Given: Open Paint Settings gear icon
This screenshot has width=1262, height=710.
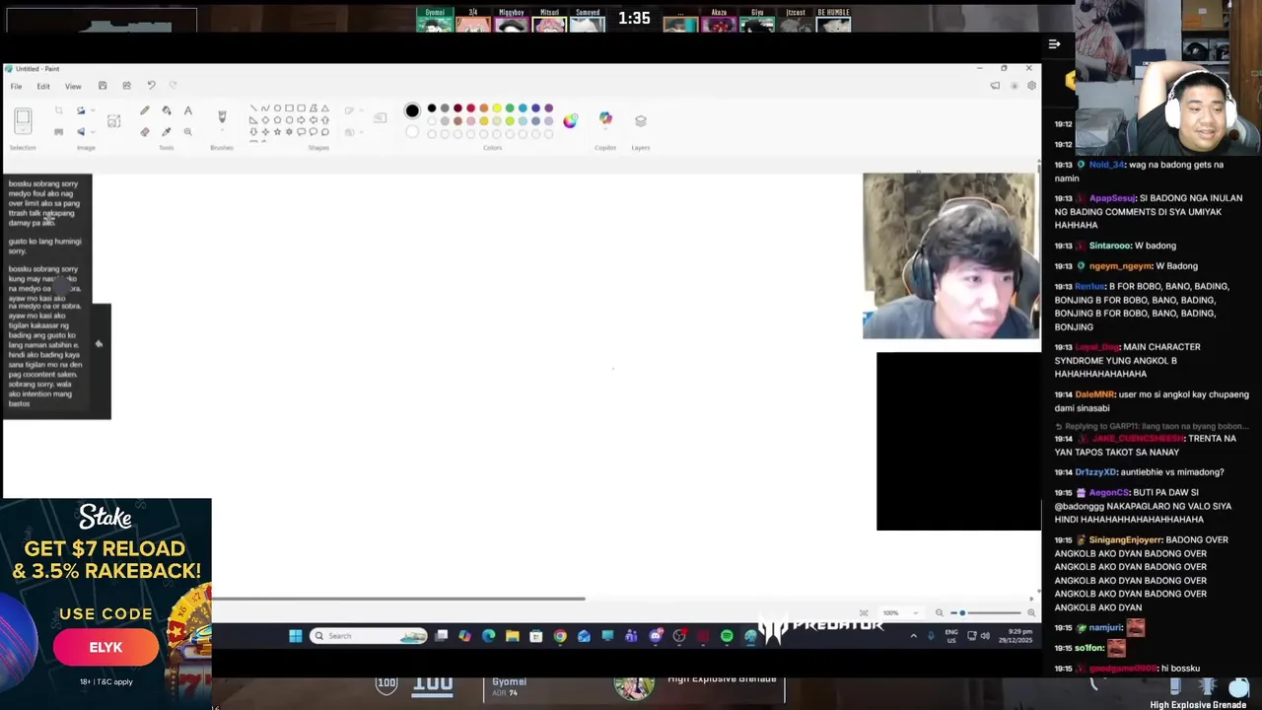Looking at the screenshot, I should click(x=1031, y=86).
